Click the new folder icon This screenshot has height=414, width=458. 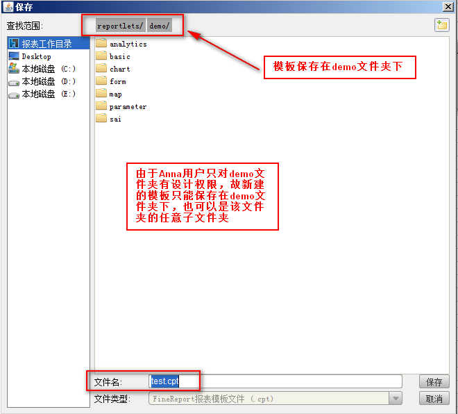pos(441,25)
